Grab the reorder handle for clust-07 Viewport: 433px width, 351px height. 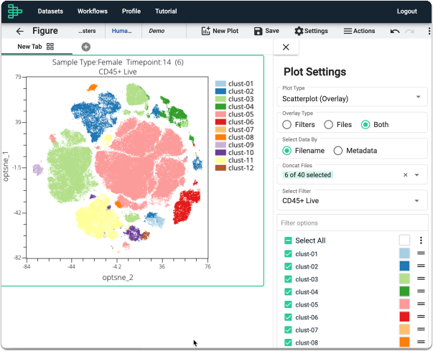coord(421,329)
